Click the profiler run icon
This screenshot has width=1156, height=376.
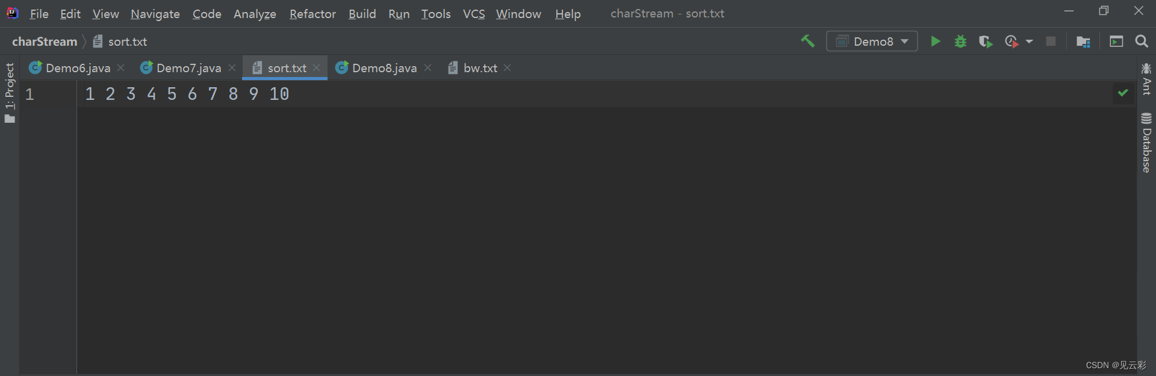click(1011, 42)
